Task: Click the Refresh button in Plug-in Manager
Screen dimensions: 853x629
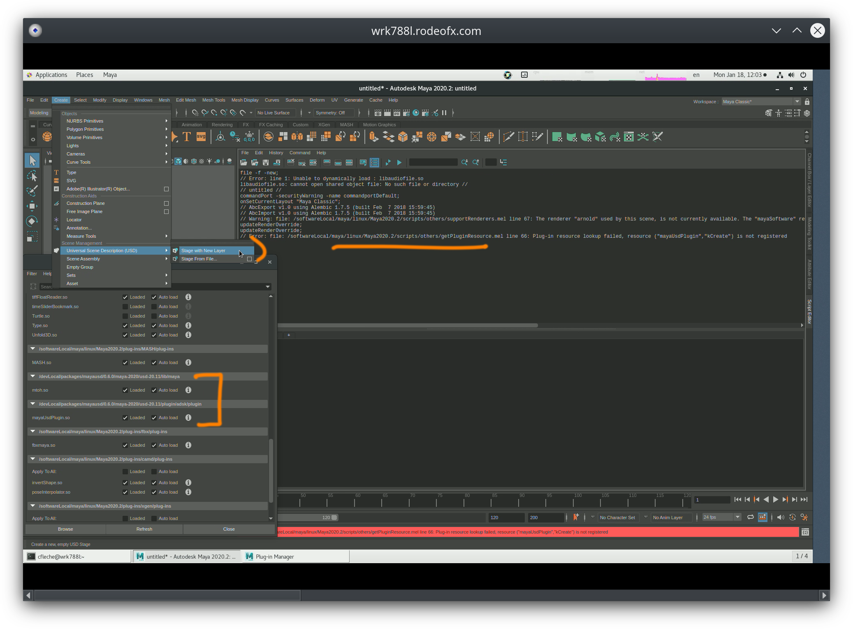Action: 144,529
